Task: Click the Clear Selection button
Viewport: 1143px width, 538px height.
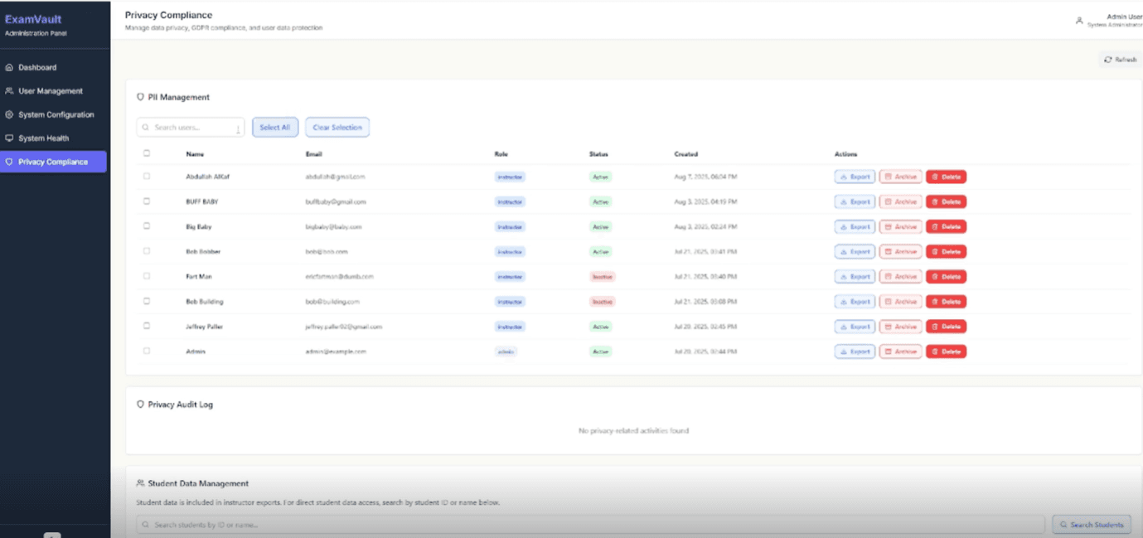Action: click(337, 128)
